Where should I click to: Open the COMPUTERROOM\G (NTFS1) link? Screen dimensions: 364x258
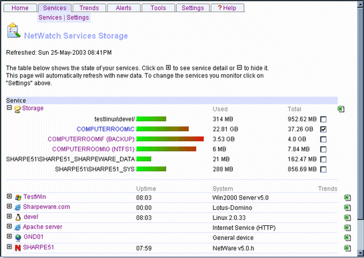[x=93, y=149]
